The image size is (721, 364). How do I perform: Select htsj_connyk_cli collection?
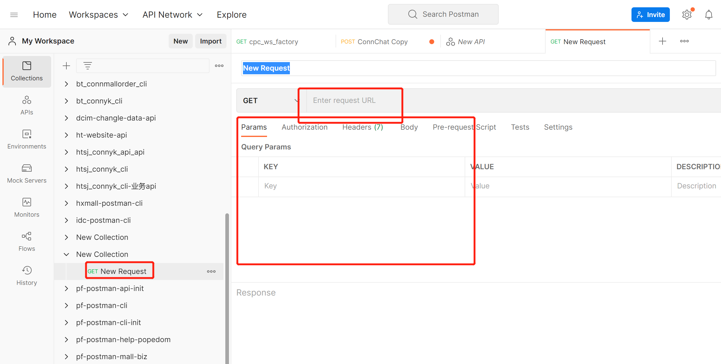tap(102, 169)
